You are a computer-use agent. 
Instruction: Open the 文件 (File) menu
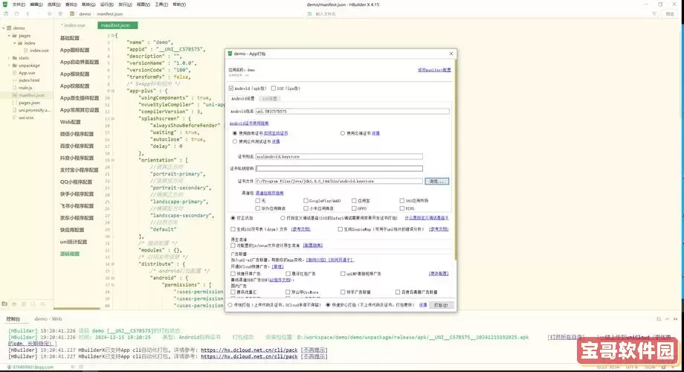(x=19, y=4)
